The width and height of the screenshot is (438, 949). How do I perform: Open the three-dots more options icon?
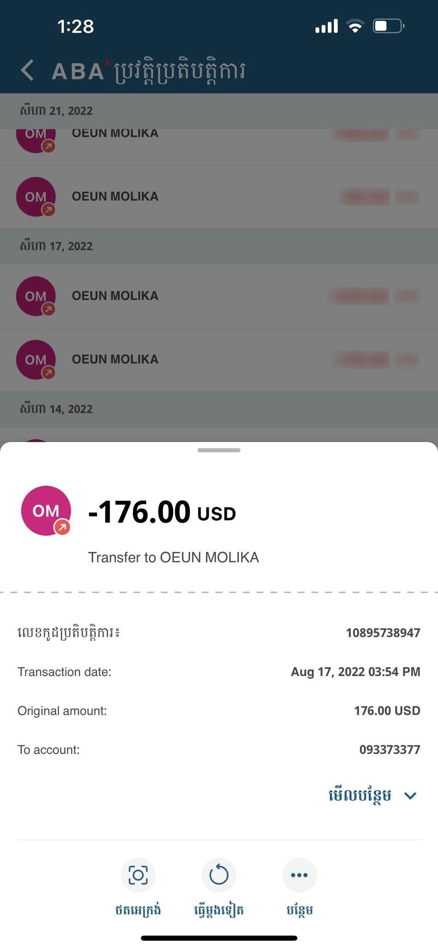coord(299,875)
